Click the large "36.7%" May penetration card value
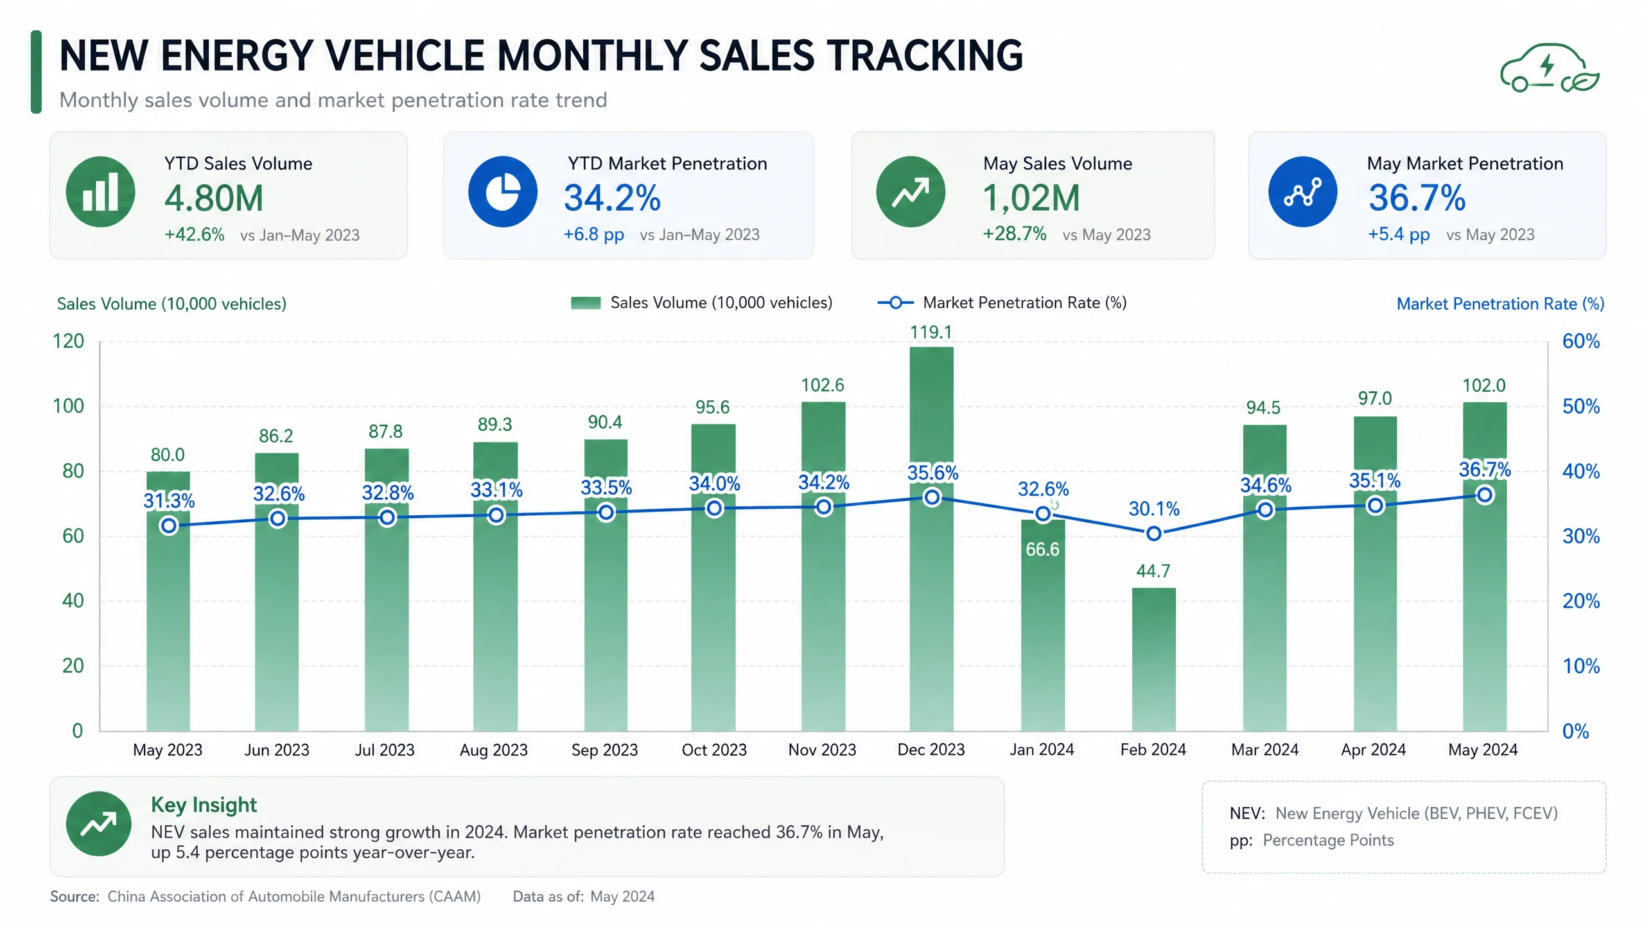 pos(1417,198)
